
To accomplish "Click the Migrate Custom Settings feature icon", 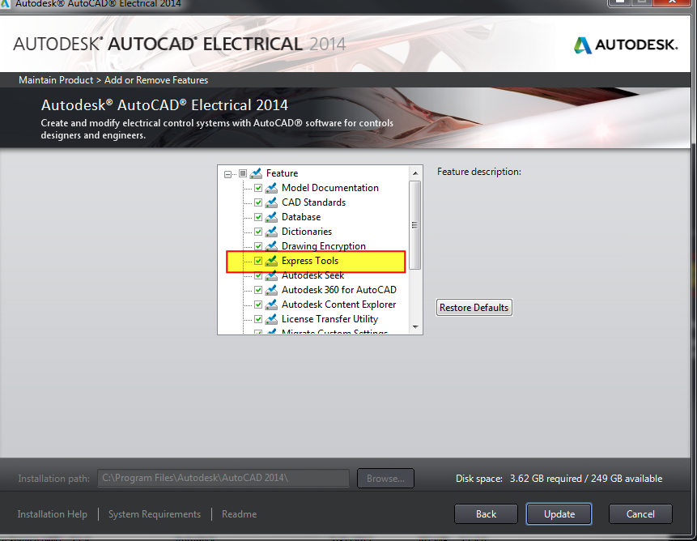I will pos(271,332).
